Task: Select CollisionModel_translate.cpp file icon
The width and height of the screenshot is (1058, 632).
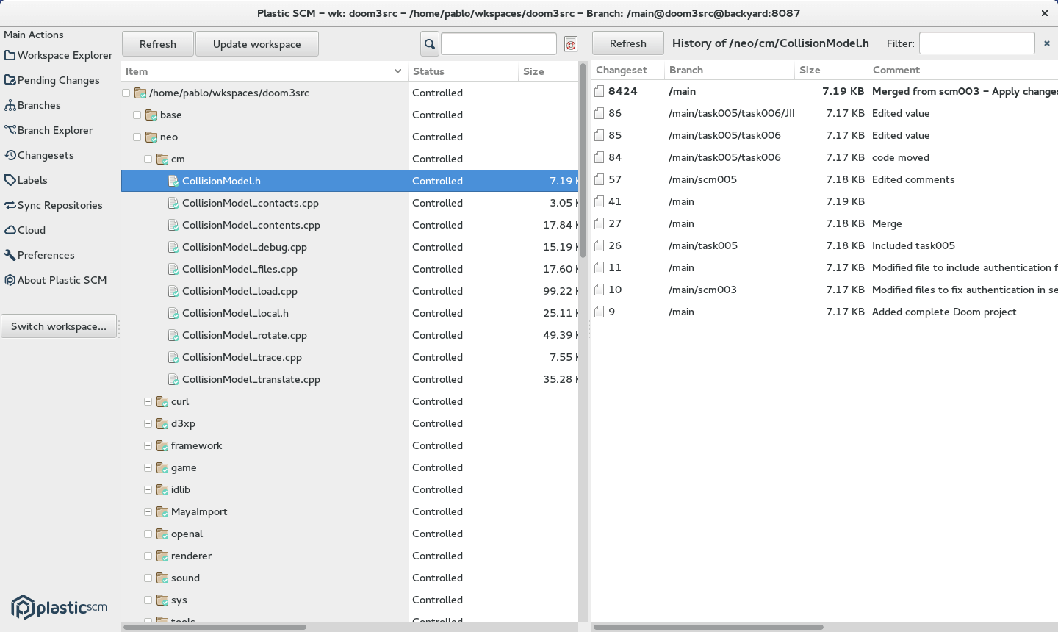Action: coord(173,379)
